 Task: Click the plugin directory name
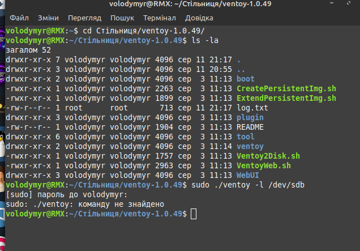click(x=250, y=117)
